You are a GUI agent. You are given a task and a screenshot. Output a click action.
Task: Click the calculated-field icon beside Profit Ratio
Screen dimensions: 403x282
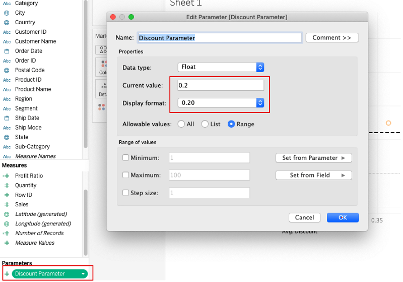click(x=6, y=176)
